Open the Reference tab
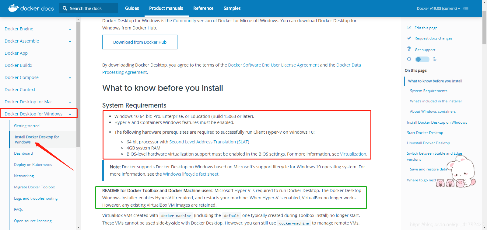This screenshot has width=487, height=230. [x=203, y=8]
